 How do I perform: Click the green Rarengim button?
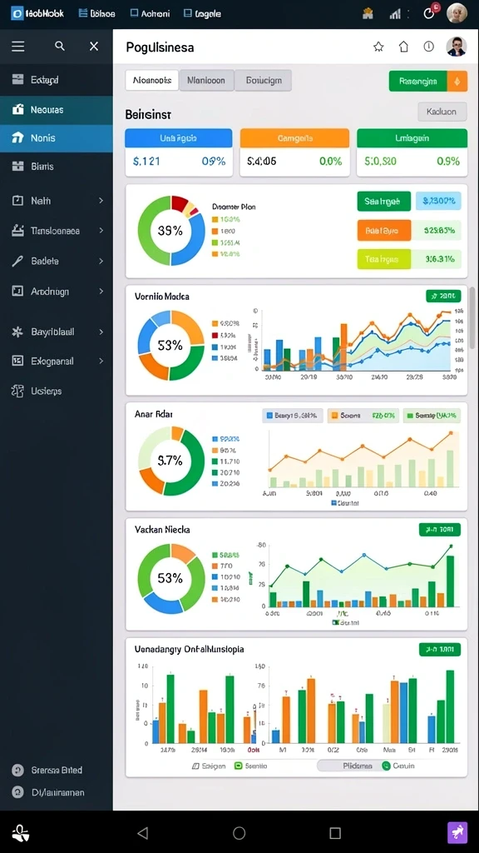coord(418,82)
